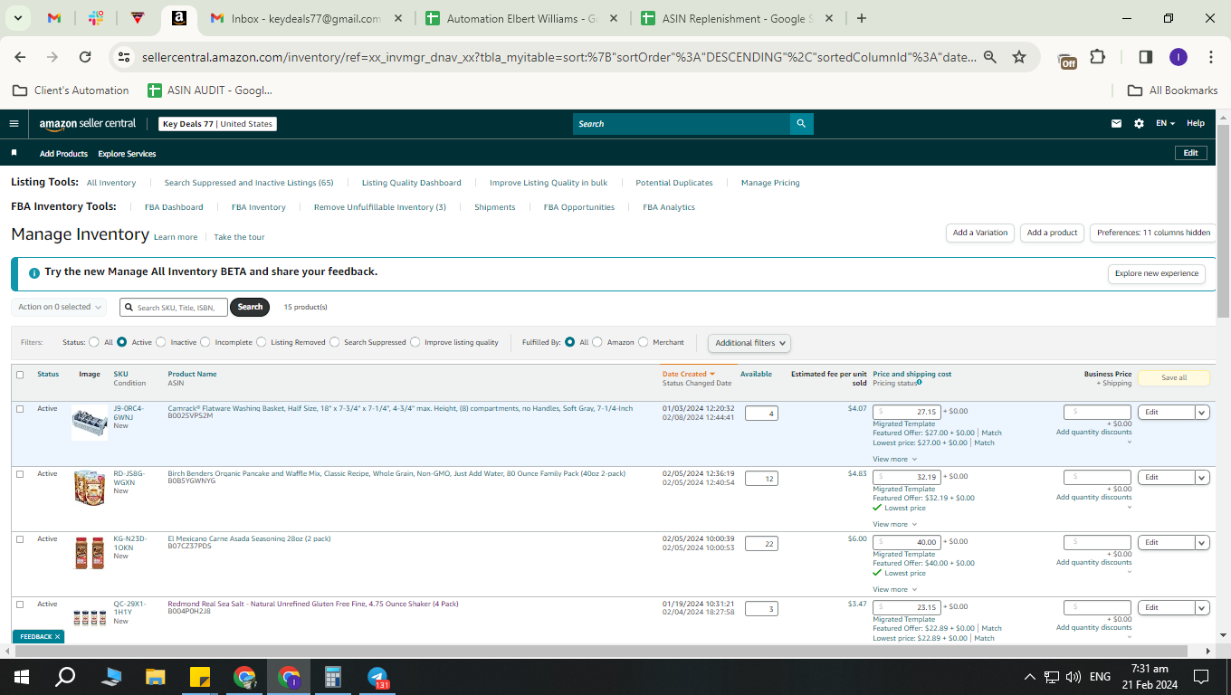Select Amazon under Fulfilled By
This screenshot has width=1231, height=695.
coord(597,342)
